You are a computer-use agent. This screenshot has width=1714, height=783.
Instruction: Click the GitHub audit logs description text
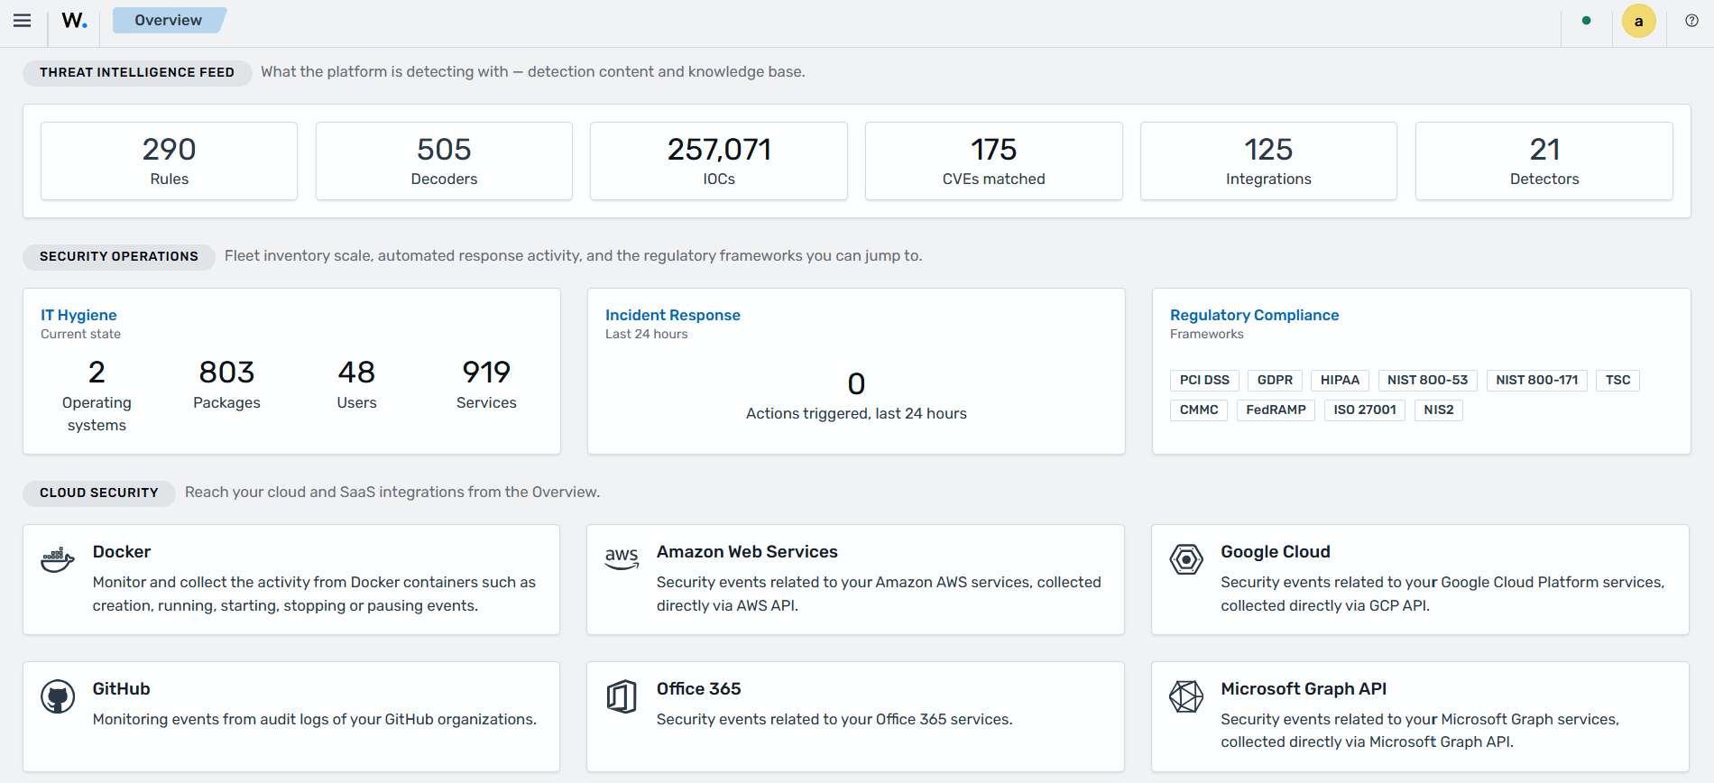point(315,719)
